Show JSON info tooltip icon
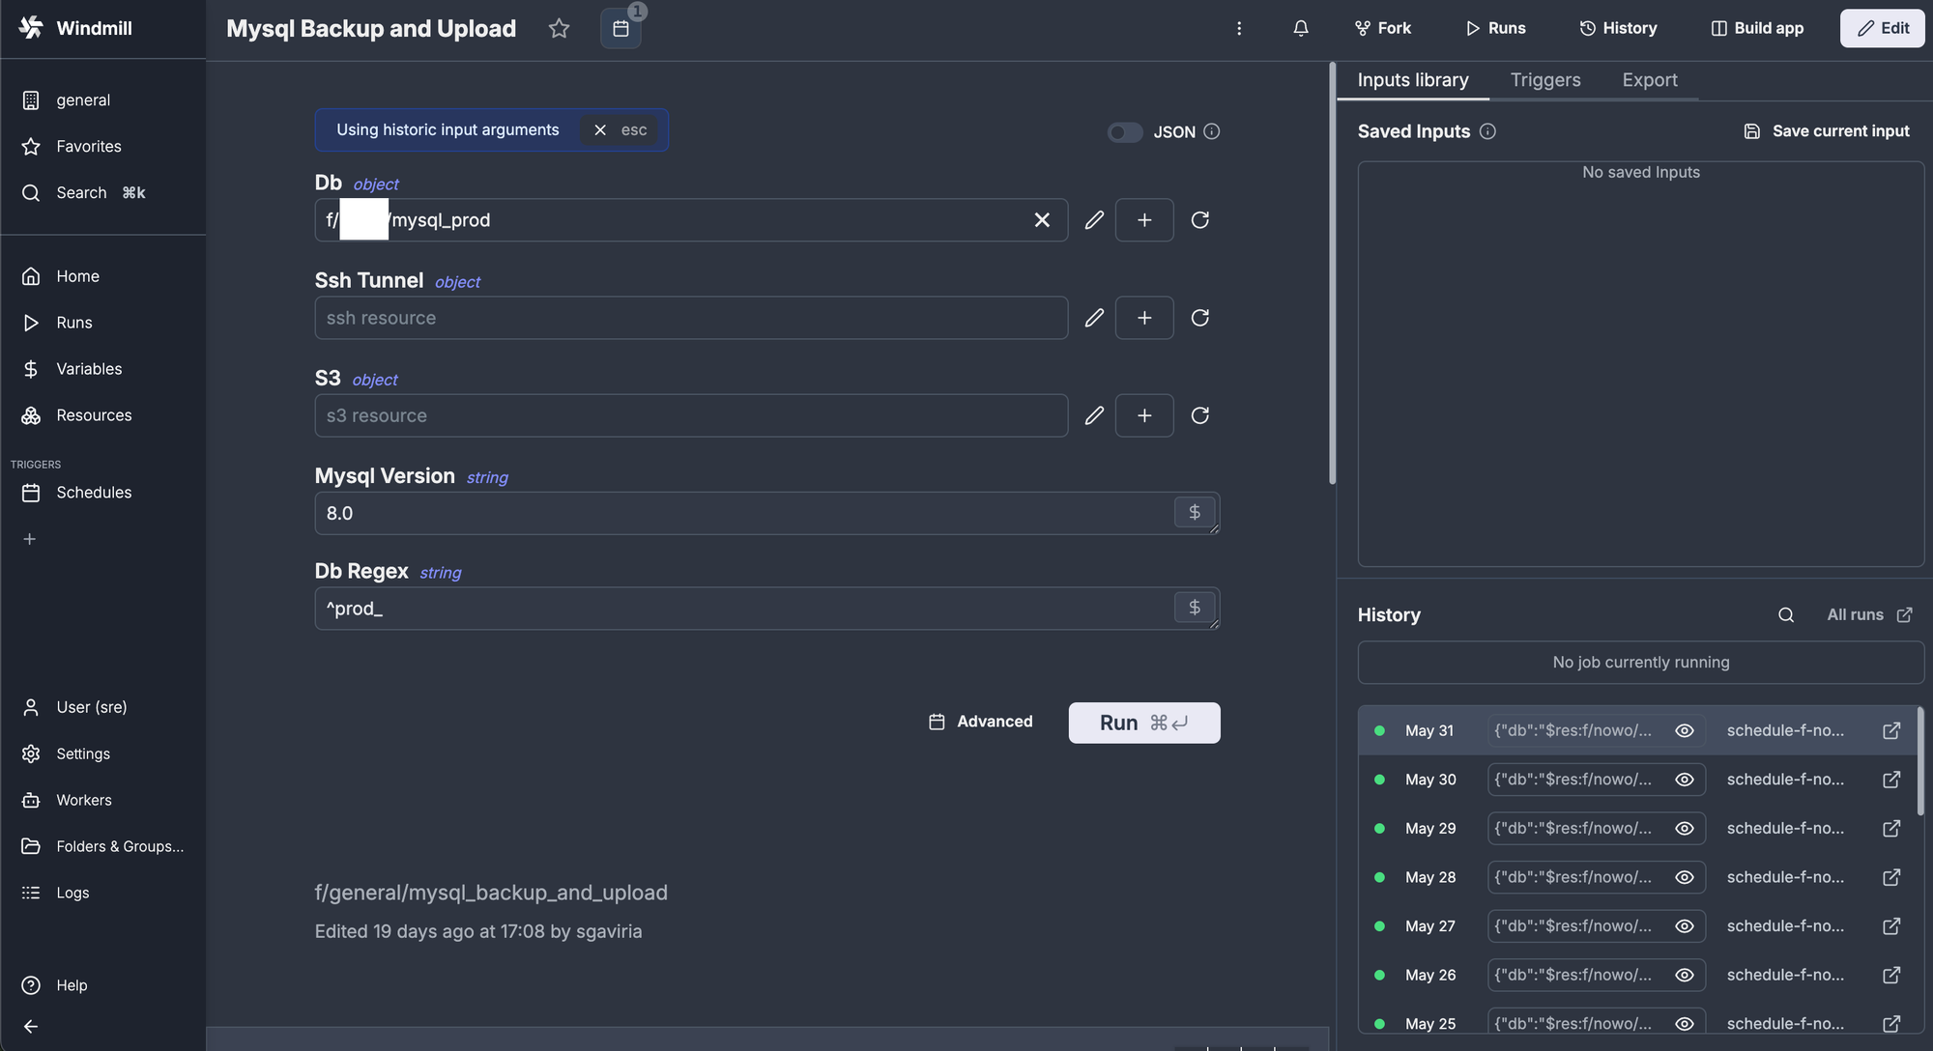1933x1051 pixels. 1212,131
